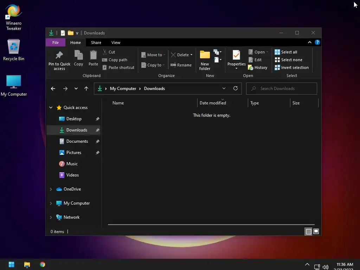Click Invert selection
This screenshot has width=360, height=270.
pos(291,67)
